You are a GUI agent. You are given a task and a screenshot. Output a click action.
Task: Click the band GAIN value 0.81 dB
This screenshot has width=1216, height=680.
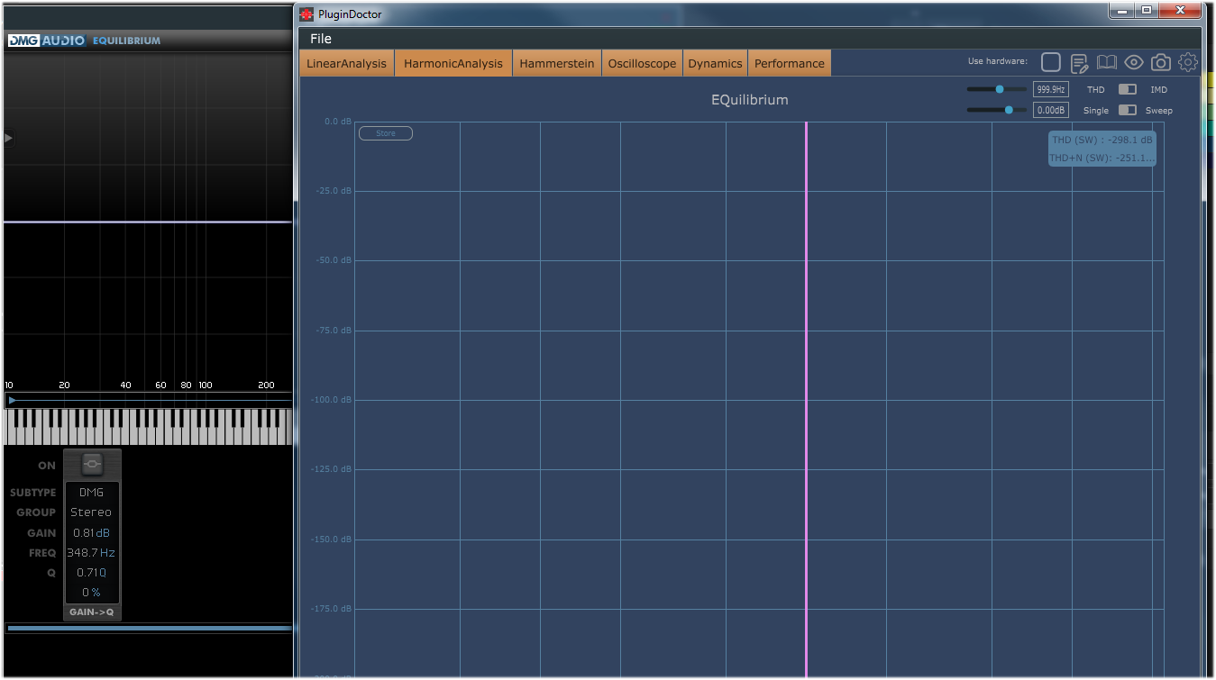pyautogui.click(x=91, y=533)
